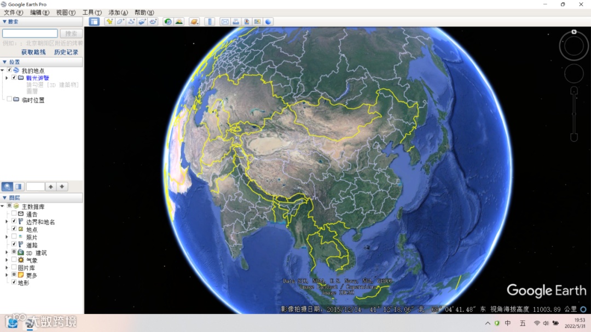Open the Wi-Fi network tray icon

[x=537, y=323]
